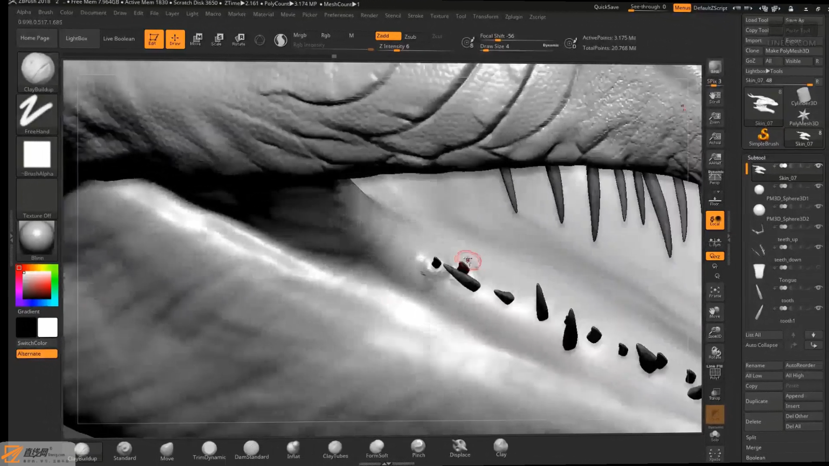Image resolution: width=829 pixels, height=466 pixels.
Task: Click the Draw Size slider
Action: coord(519,47)
